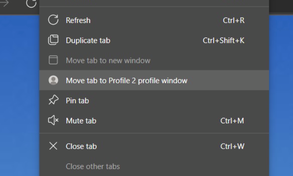Click the window icon beside Move tab to new window
The height and width of the screenshot is (176, 293).
pyautogui.click(x=53, y=60)
